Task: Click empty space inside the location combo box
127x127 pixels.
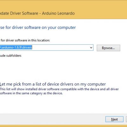Action: (60, 48)
